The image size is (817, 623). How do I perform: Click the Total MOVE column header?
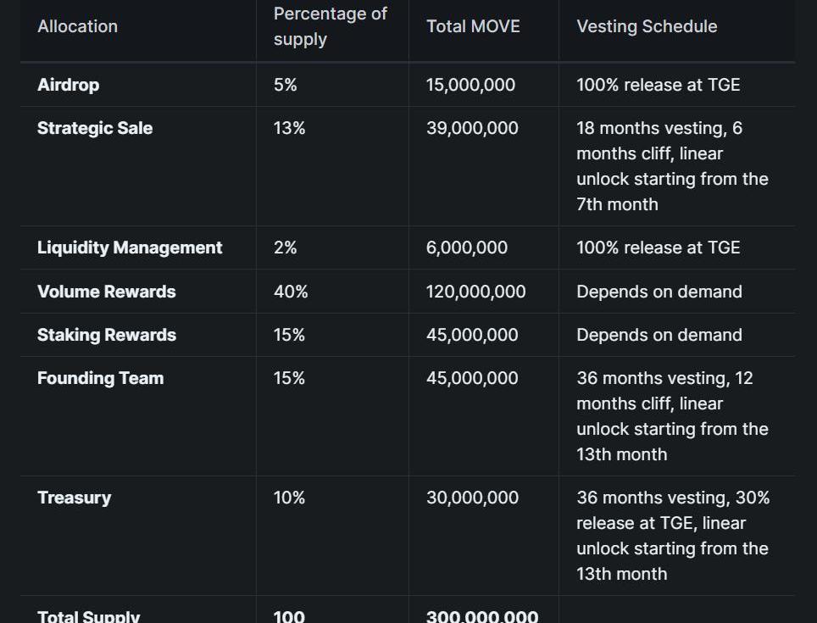point(473,26)
